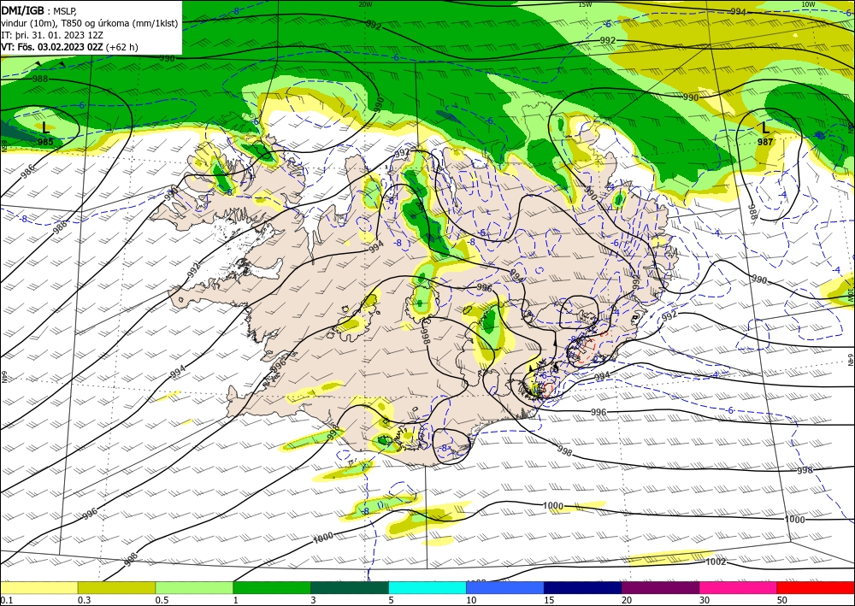The height and width of the screenshot is (606, 855).
Task: Click the legend value '0.5'
Action: click(x=162, y=600)
